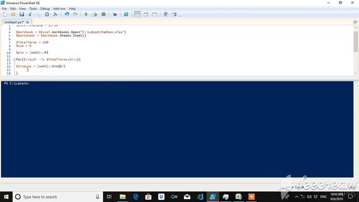The image size is (359, 202).
Task: Open Task View from the taskbar
Action: point(109,197)
